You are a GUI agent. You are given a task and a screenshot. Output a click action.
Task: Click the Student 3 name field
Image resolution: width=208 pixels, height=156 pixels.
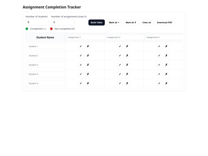tap(47, 65)
